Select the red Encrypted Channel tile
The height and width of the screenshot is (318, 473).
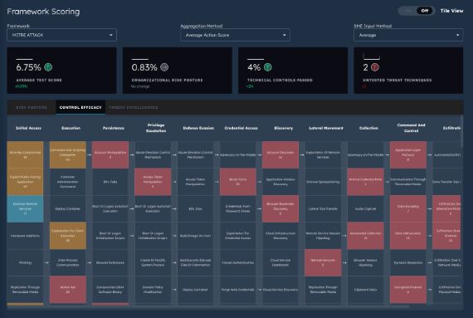click(408, 289)
